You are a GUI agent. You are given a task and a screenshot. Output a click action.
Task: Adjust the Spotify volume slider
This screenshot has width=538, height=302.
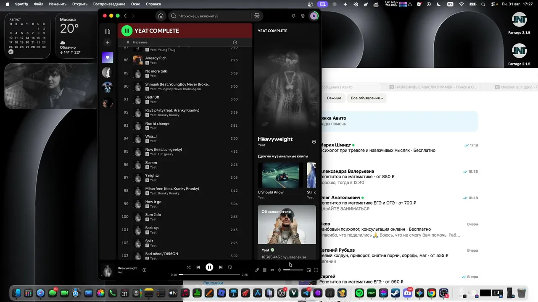(x=293, y=270)
